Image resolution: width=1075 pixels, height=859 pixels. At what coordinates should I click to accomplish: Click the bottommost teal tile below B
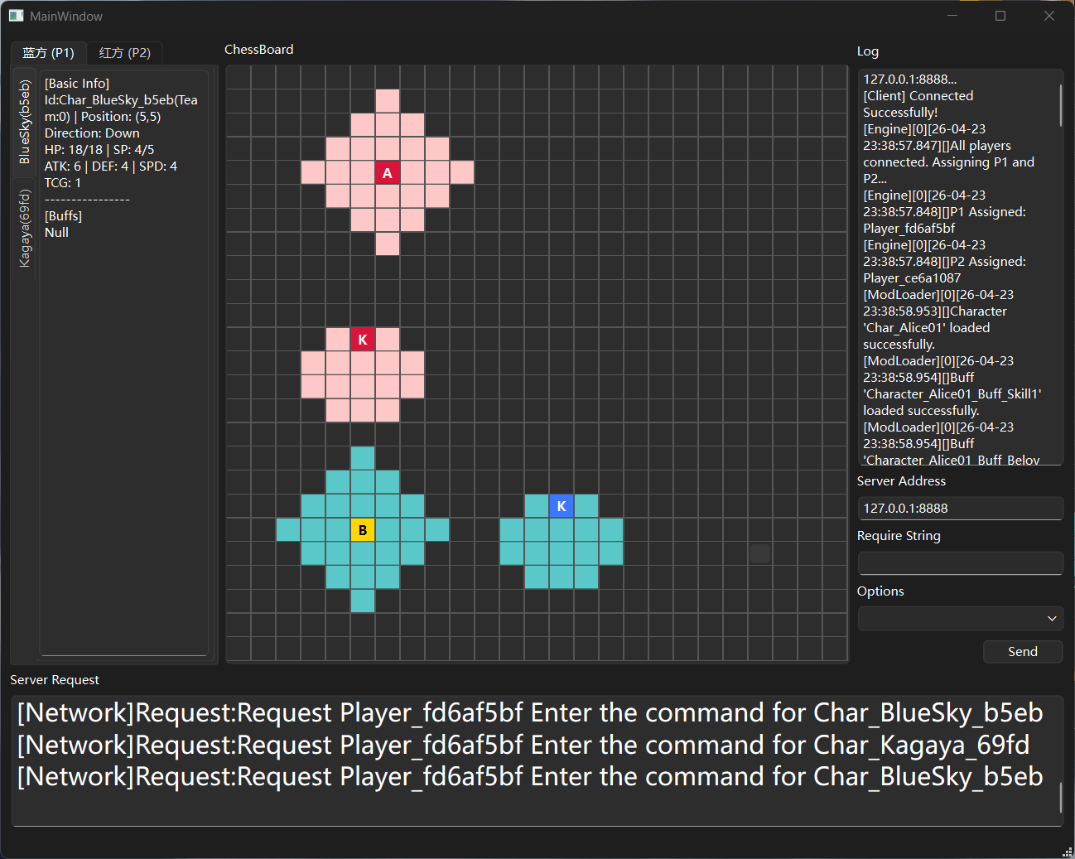pyautogui.click(x=363, y=601)
